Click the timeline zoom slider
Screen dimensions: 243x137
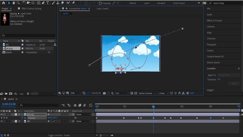pos(101,135)
